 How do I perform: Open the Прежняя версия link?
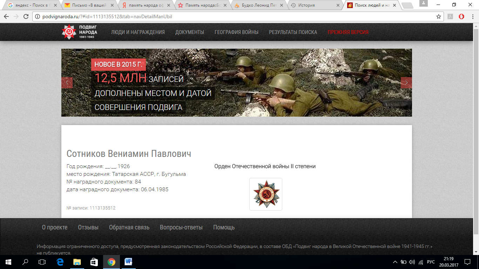[348, 32]
